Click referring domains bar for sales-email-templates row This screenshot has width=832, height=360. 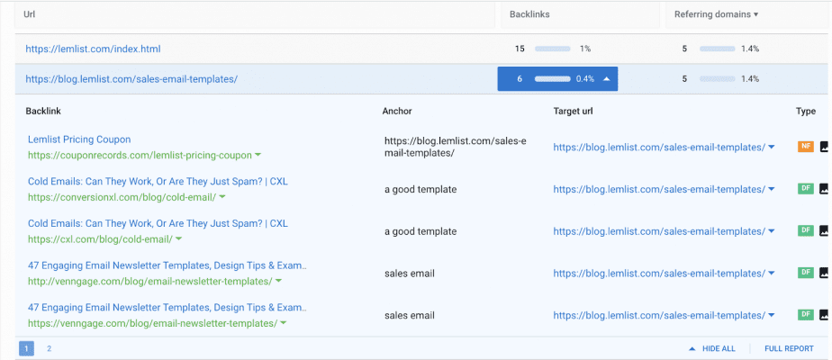point(718,79)
